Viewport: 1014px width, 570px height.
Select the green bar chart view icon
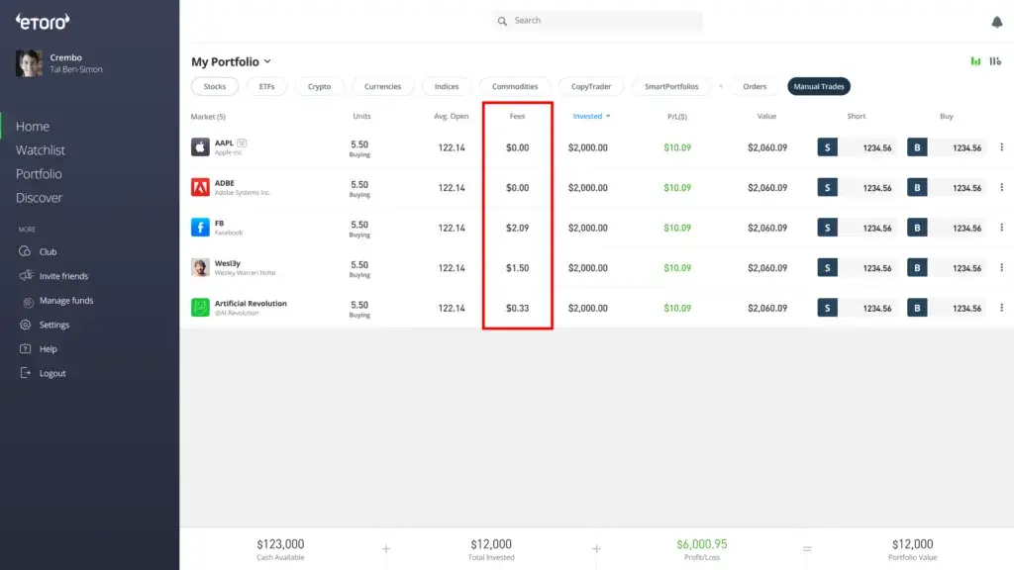(x=974, y=61)
